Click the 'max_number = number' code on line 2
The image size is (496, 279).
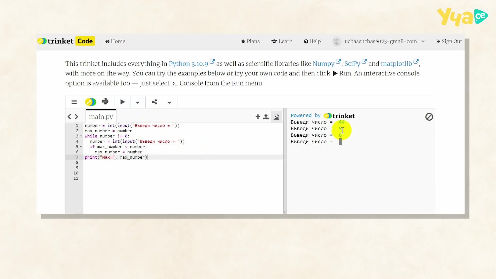(x=109, y=131)
